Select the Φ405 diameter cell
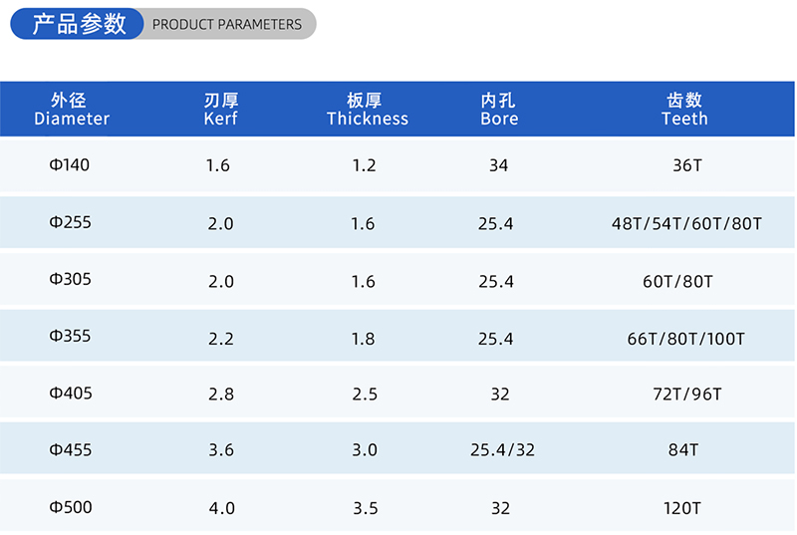797x535 pixels. 70,394
